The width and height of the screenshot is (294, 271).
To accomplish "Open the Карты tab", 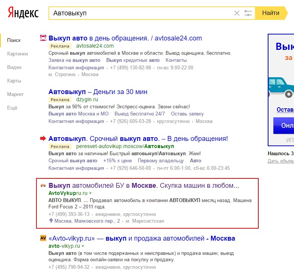I will point(14,81).
